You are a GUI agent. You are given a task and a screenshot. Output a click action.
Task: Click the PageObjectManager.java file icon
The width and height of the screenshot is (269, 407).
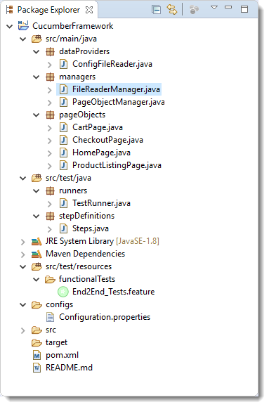tap(63, 102)
